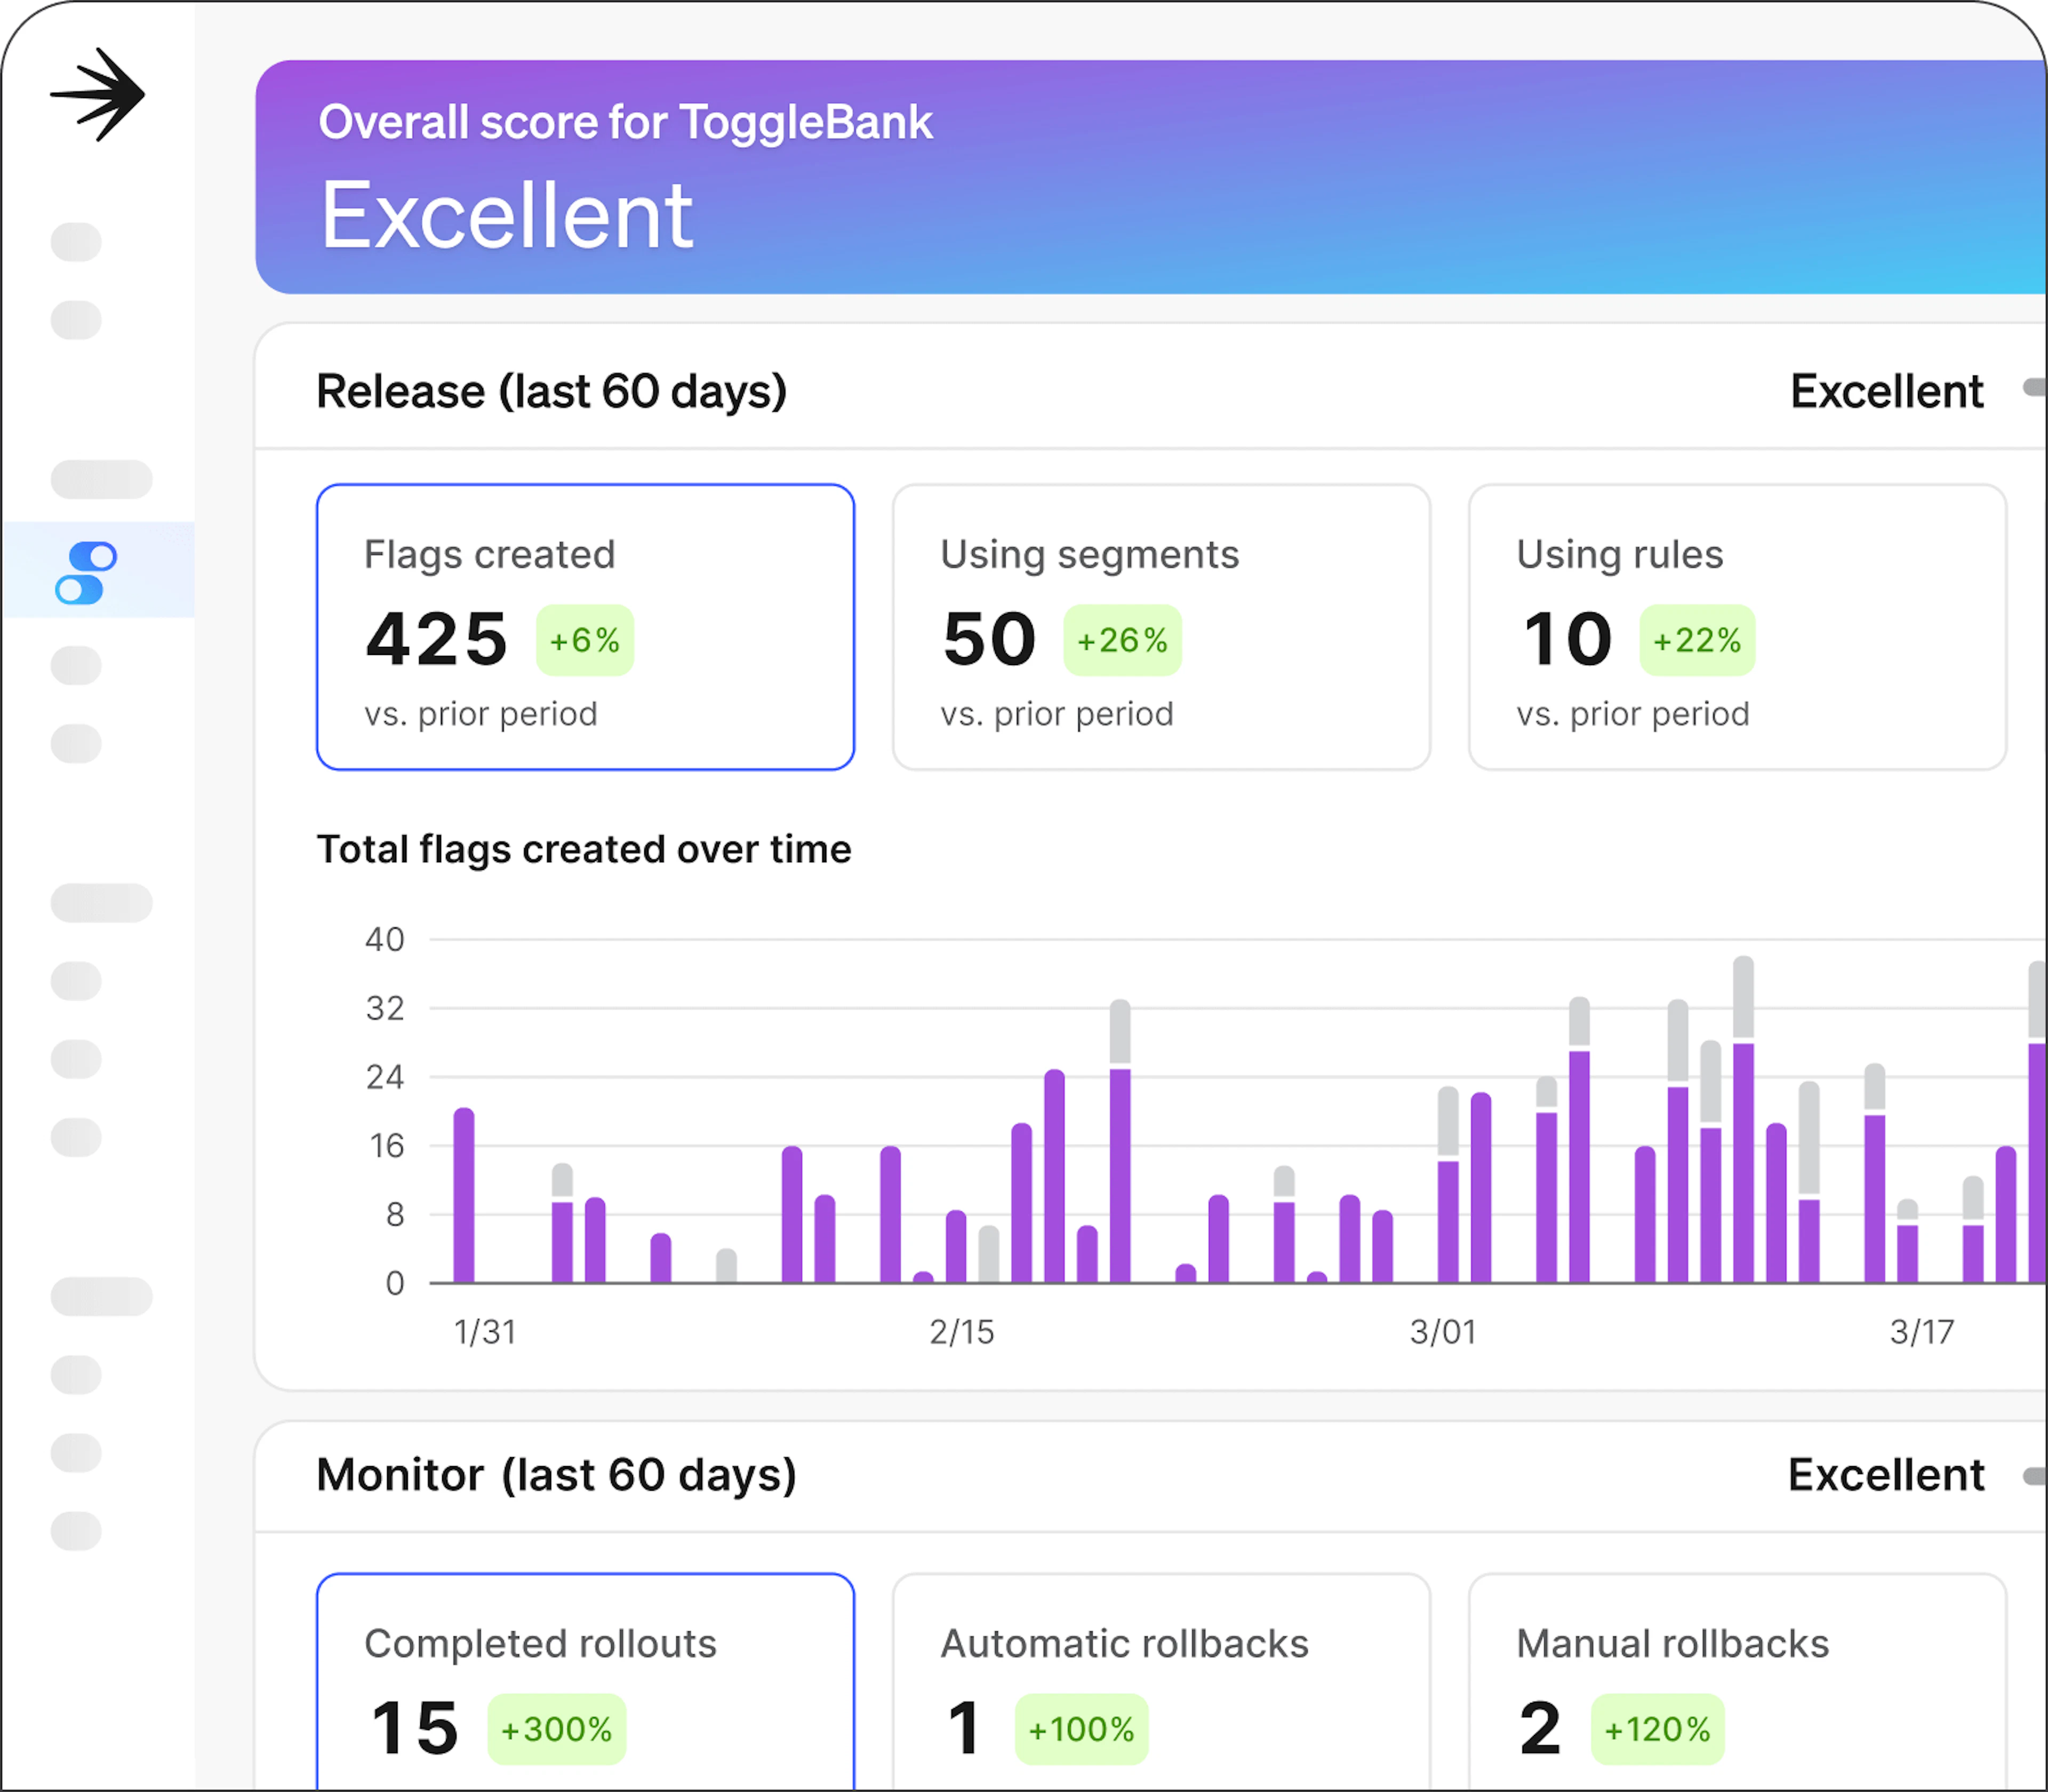Viewport: 2048px width, 1792px height.
Task: Click the Overall score for ToggleBank banner
Action: [x=1150, y=177]
